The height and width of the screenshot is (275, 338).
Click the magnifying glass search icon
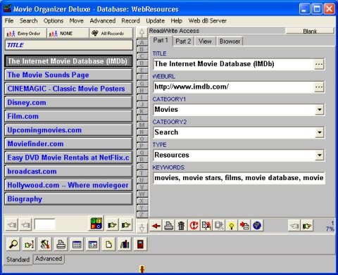coord(13,244)
